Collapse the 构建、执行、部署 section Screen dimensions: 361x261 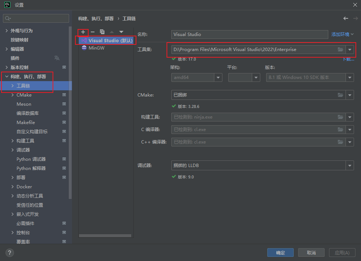coord(7,77)
